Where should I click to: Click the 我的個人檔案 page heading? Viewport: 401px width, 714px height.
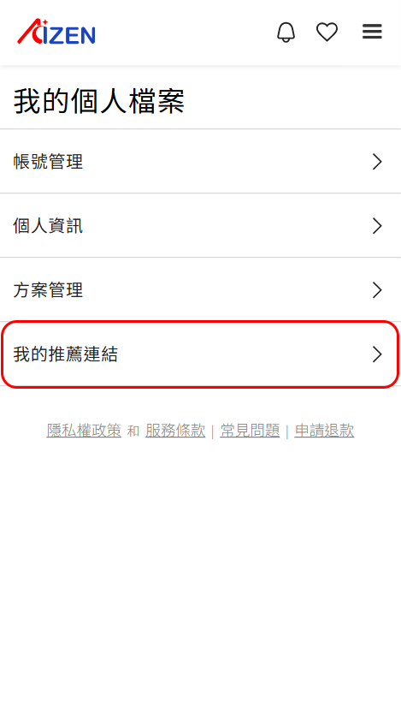click(98, 101)
